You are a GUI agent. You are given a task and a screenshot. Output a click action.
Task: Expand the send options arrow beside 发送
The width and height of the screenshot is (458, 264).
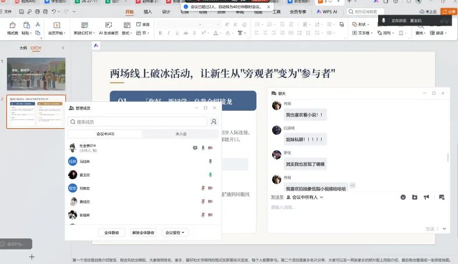[x=444, y=228]
